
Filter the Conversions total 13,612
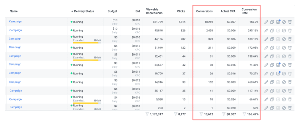tap(201, 114)
